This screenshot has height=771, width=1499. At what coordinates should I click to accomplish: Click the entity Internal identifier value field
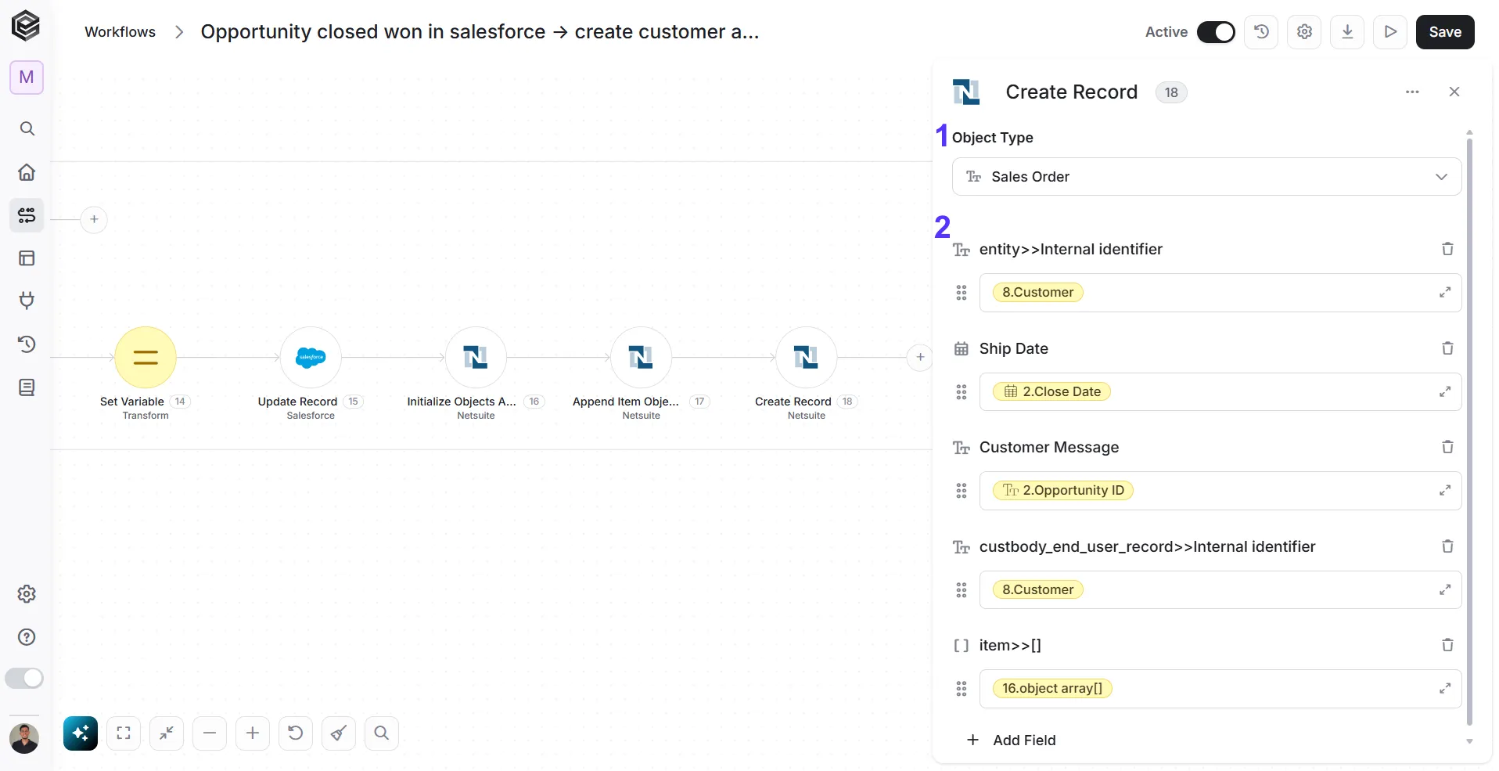pyautogui.click(x=1220, y=293)
